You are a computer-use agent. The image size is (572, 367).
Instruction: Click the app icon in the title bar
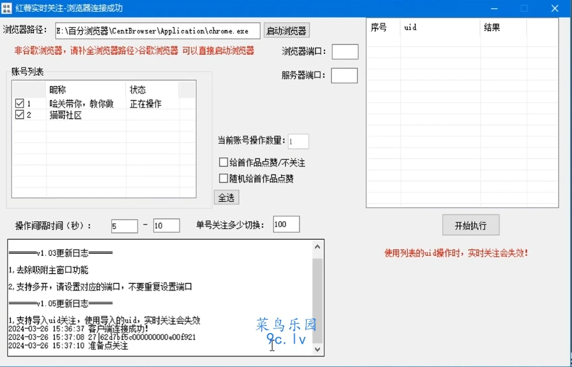(7, 9)
